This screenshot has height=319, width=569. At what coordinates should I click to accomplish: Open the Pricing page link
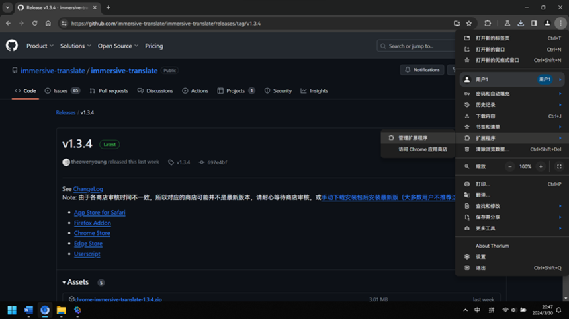(x=154, y=46)
